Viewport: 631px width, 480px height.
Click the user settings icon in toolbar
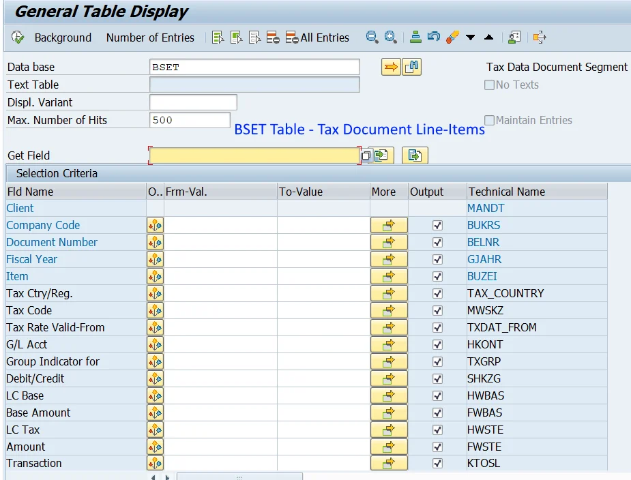pyautogui.click(x=514, y=37)
